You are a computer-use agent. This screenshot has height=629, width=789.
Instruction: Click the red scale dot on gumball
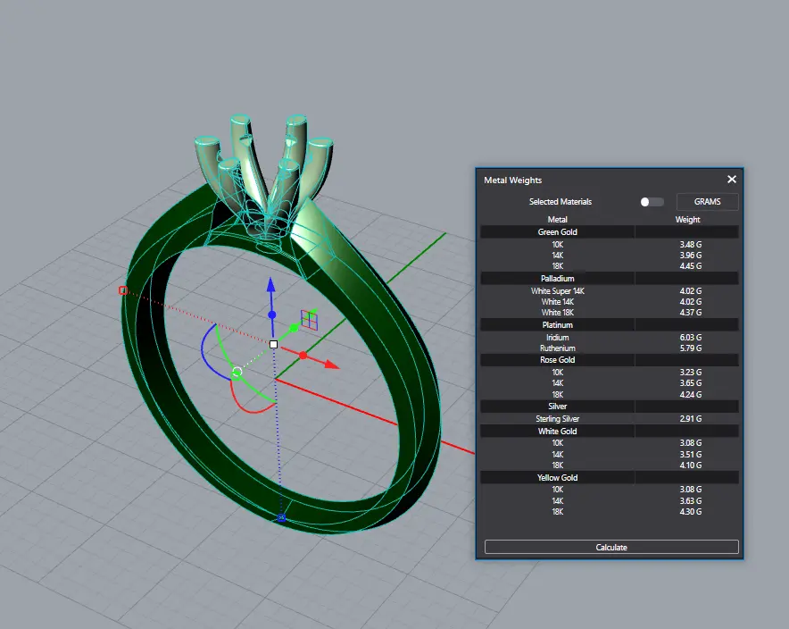pos(303,356)
